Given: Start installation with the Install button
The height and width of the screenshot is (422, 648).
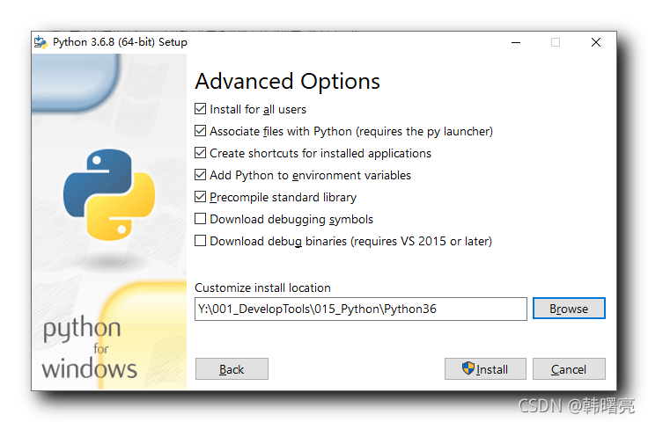Looking at the screenshot, I should (x=485, y=369).
